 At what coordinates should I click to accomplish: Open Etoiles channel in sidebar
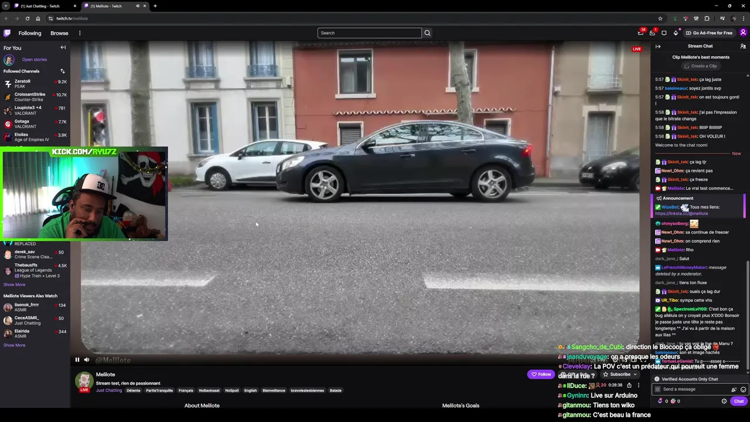pos(35,137)
